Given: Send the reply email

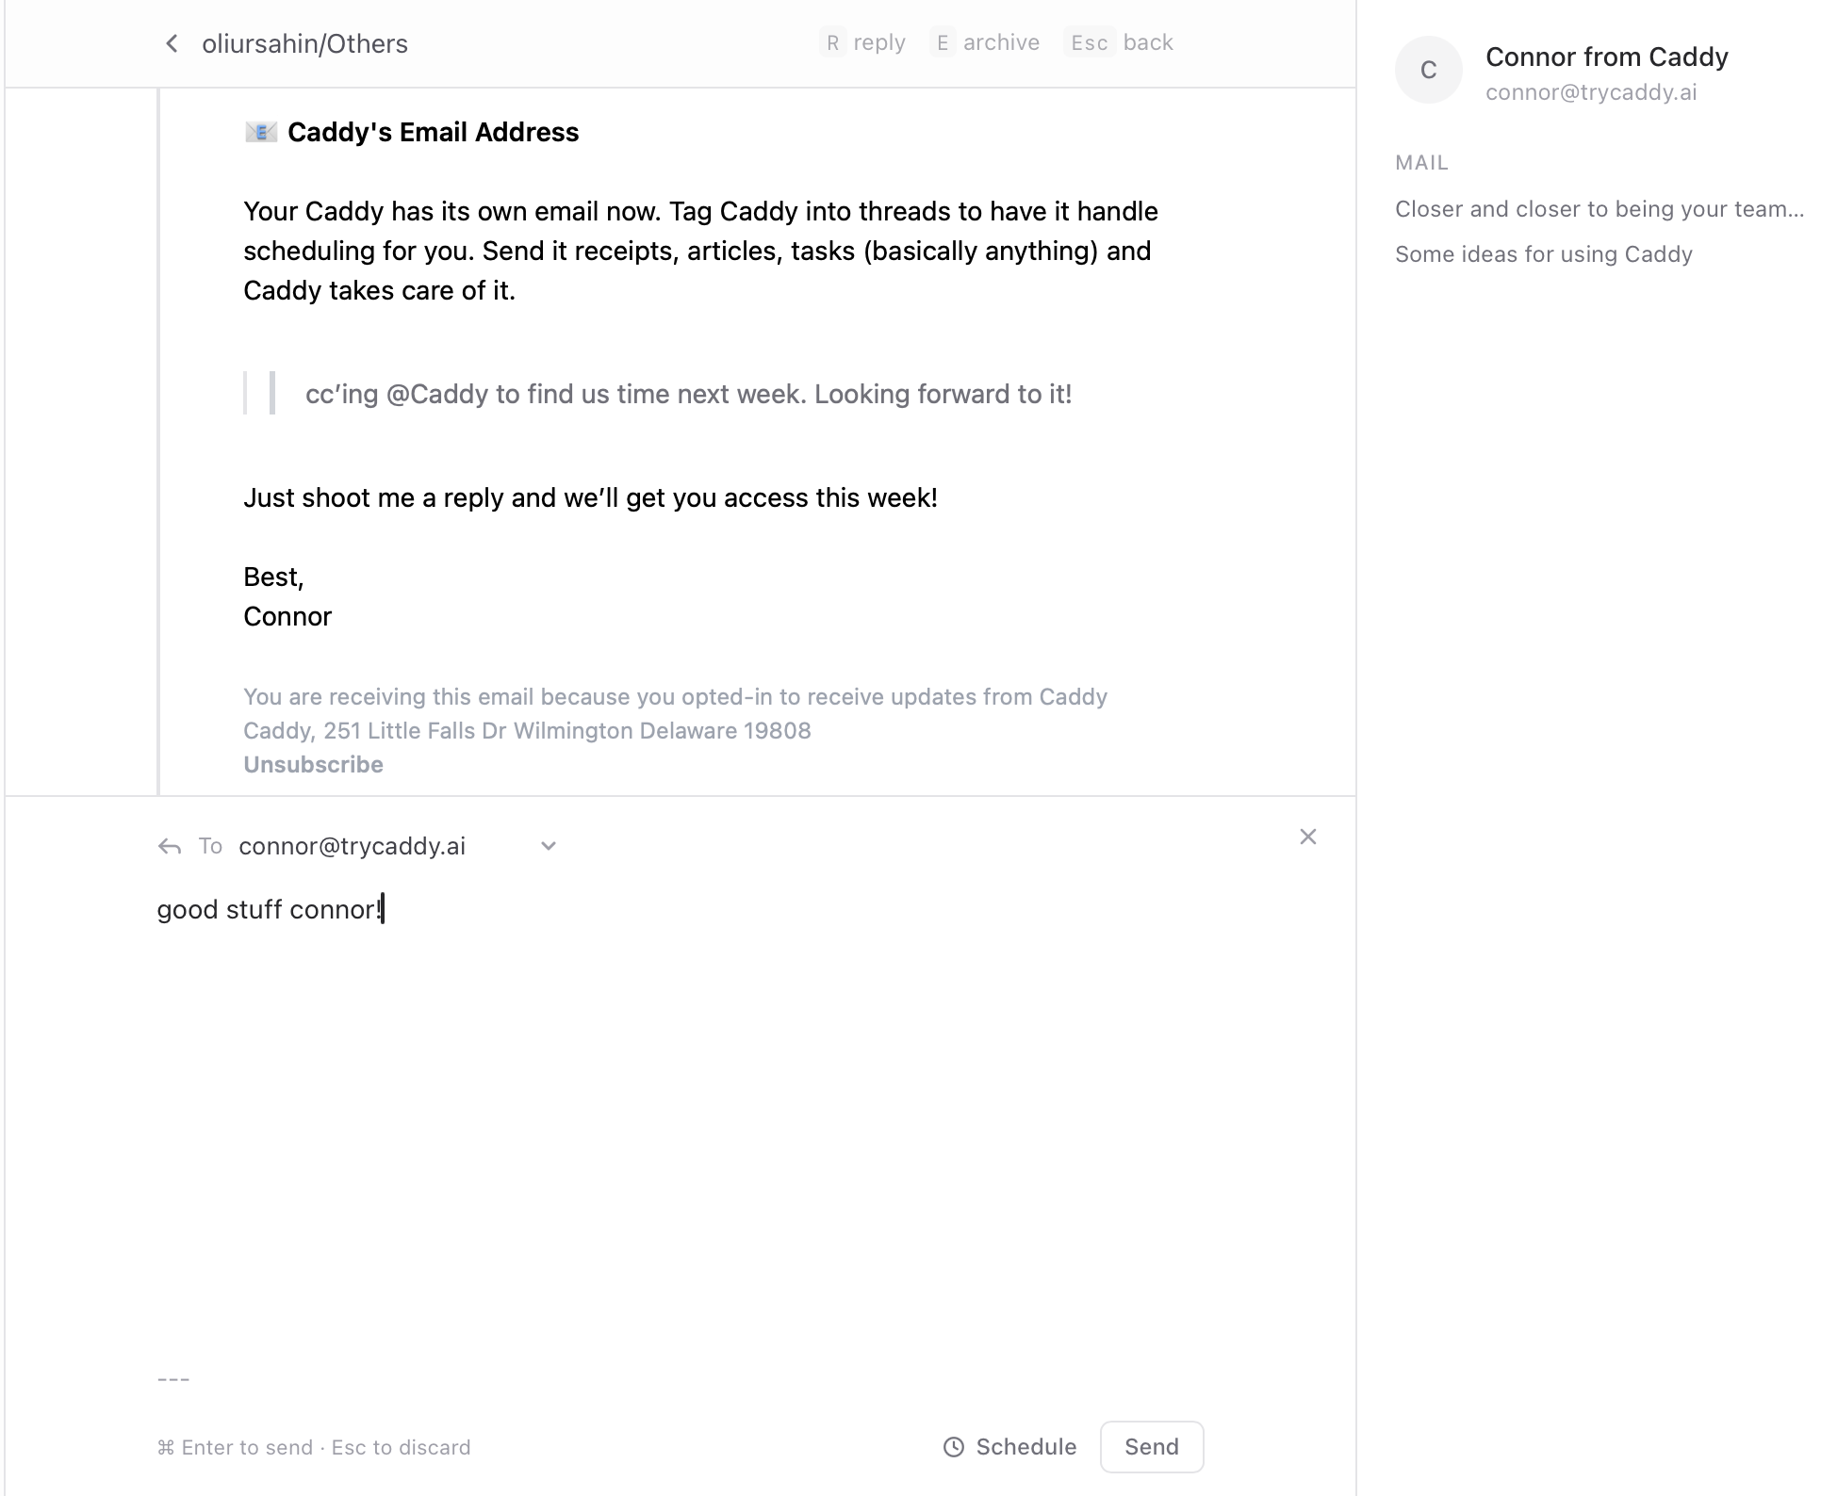Looking at the screenshot, I should [x=1151, y=1447].
